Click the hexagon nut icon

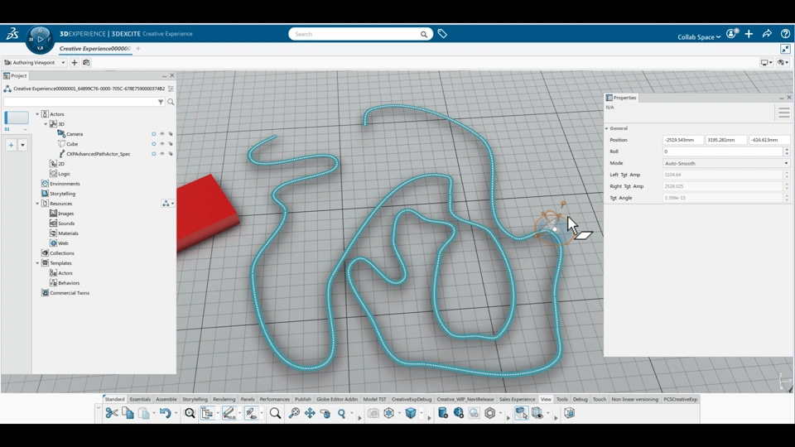[x=489, y=413]
